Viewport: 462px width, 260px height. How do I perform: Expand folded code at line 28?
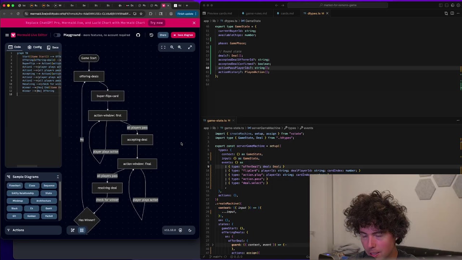point(213,245)
